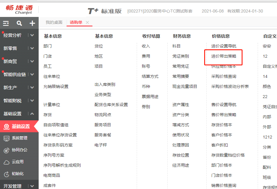Open the 凭证类别 link

[180, 56]
